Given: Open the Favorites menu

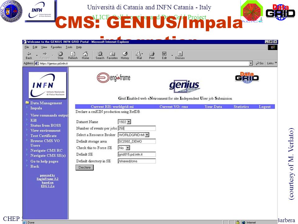Looking at the screenshot, I should (56, 47).
